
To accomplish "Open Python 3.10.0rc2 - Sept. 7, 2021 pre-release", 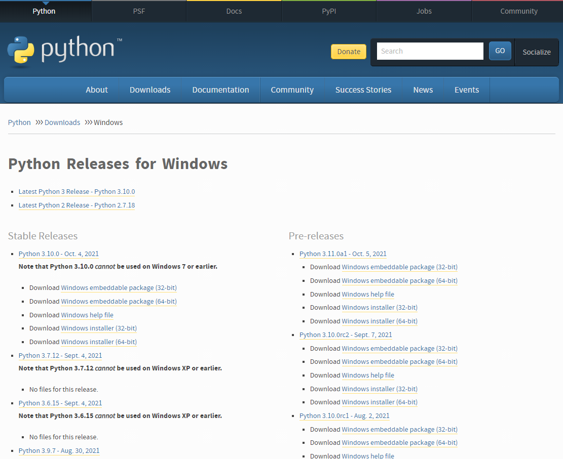I will (346, 335).
